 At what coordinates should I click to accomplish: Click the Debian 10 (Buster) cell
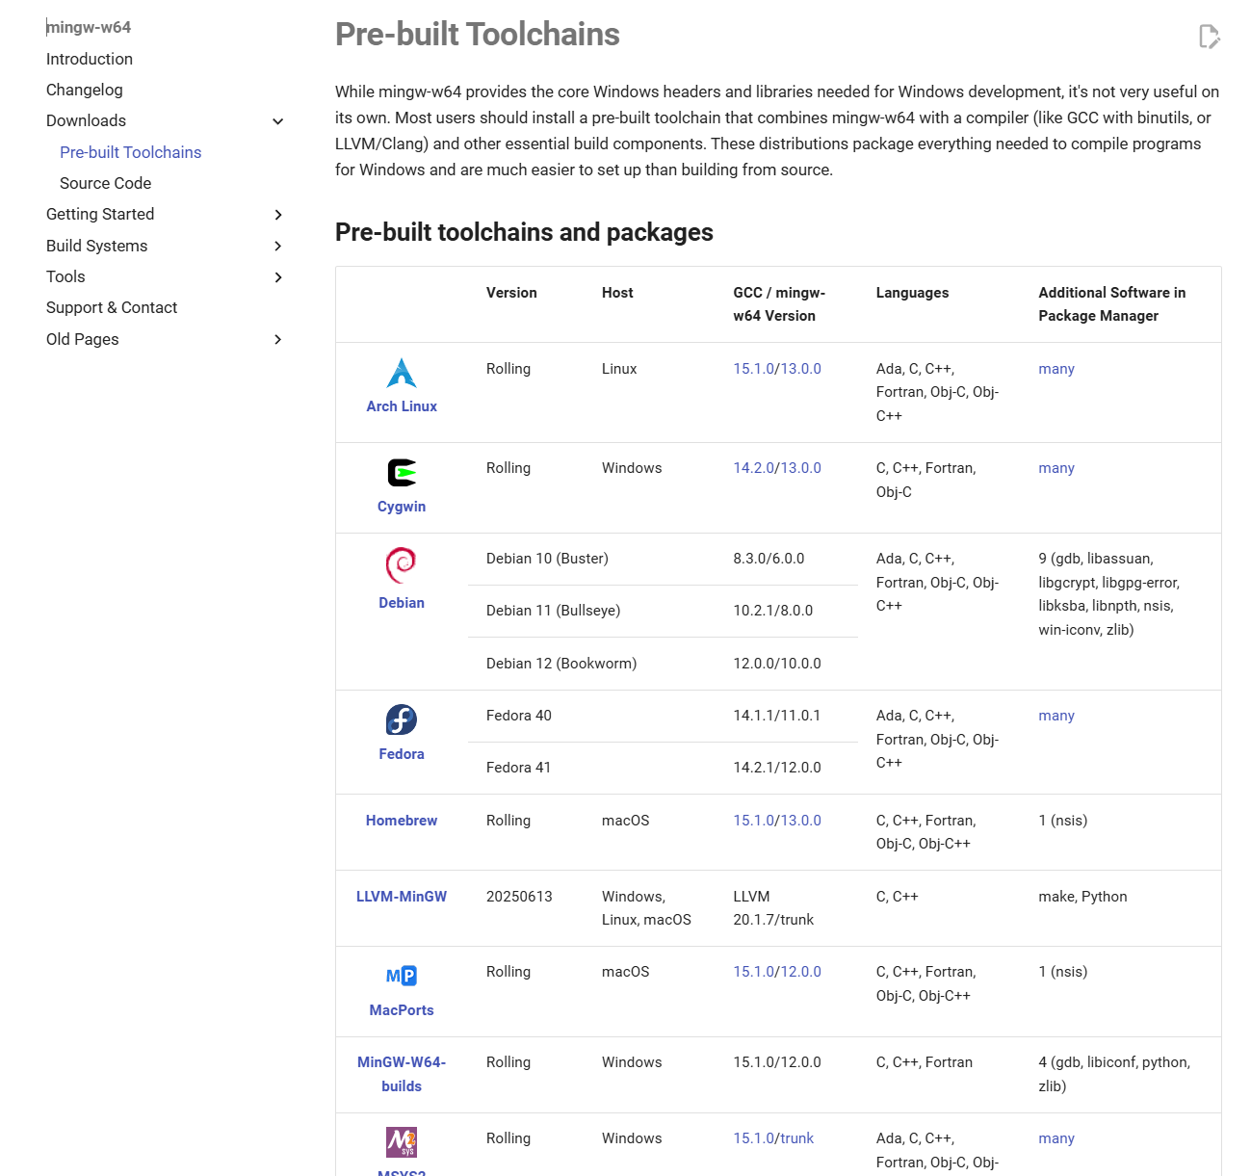point(547,559)
